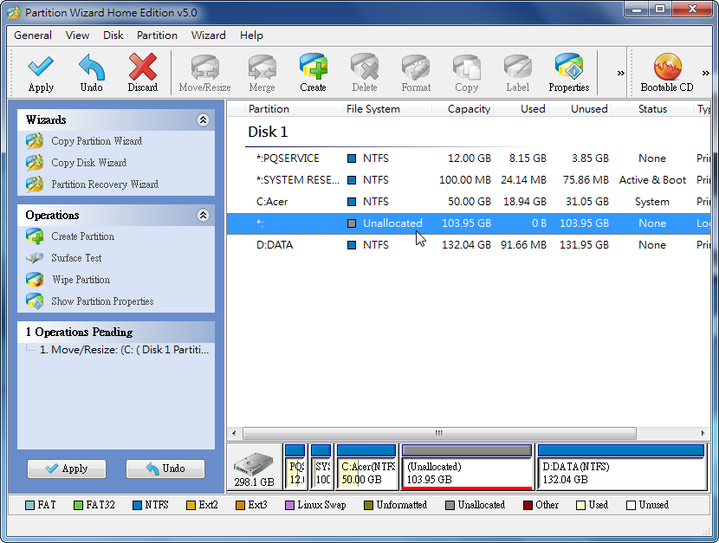Click the Disk 1 heading
The image size is (719, 543).
coord(268,132)
